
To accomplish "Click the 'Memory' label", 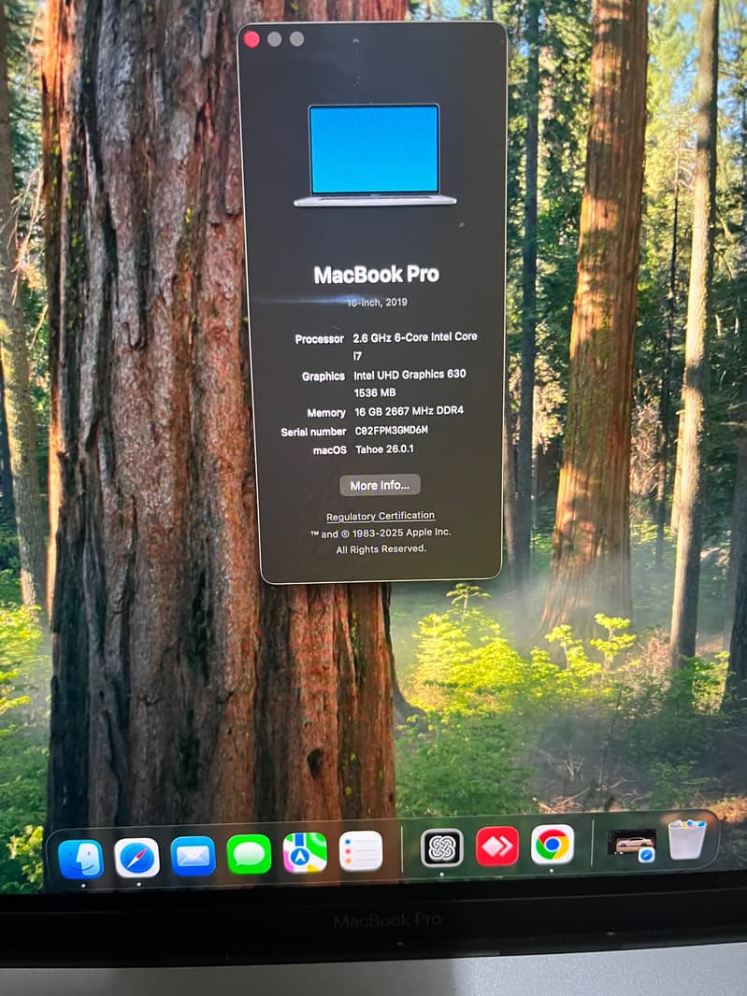I will pos(326,413).
